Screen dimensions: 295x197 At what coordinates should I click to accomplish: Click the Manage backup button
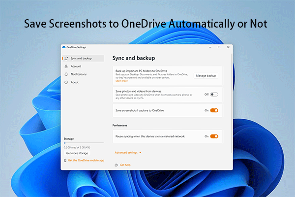(206, 76)
